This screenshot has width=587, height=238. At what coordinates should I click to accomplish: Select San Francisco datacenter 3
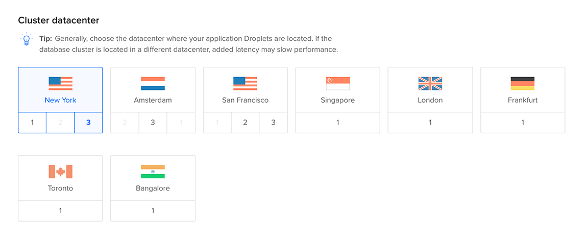(273, 123)
